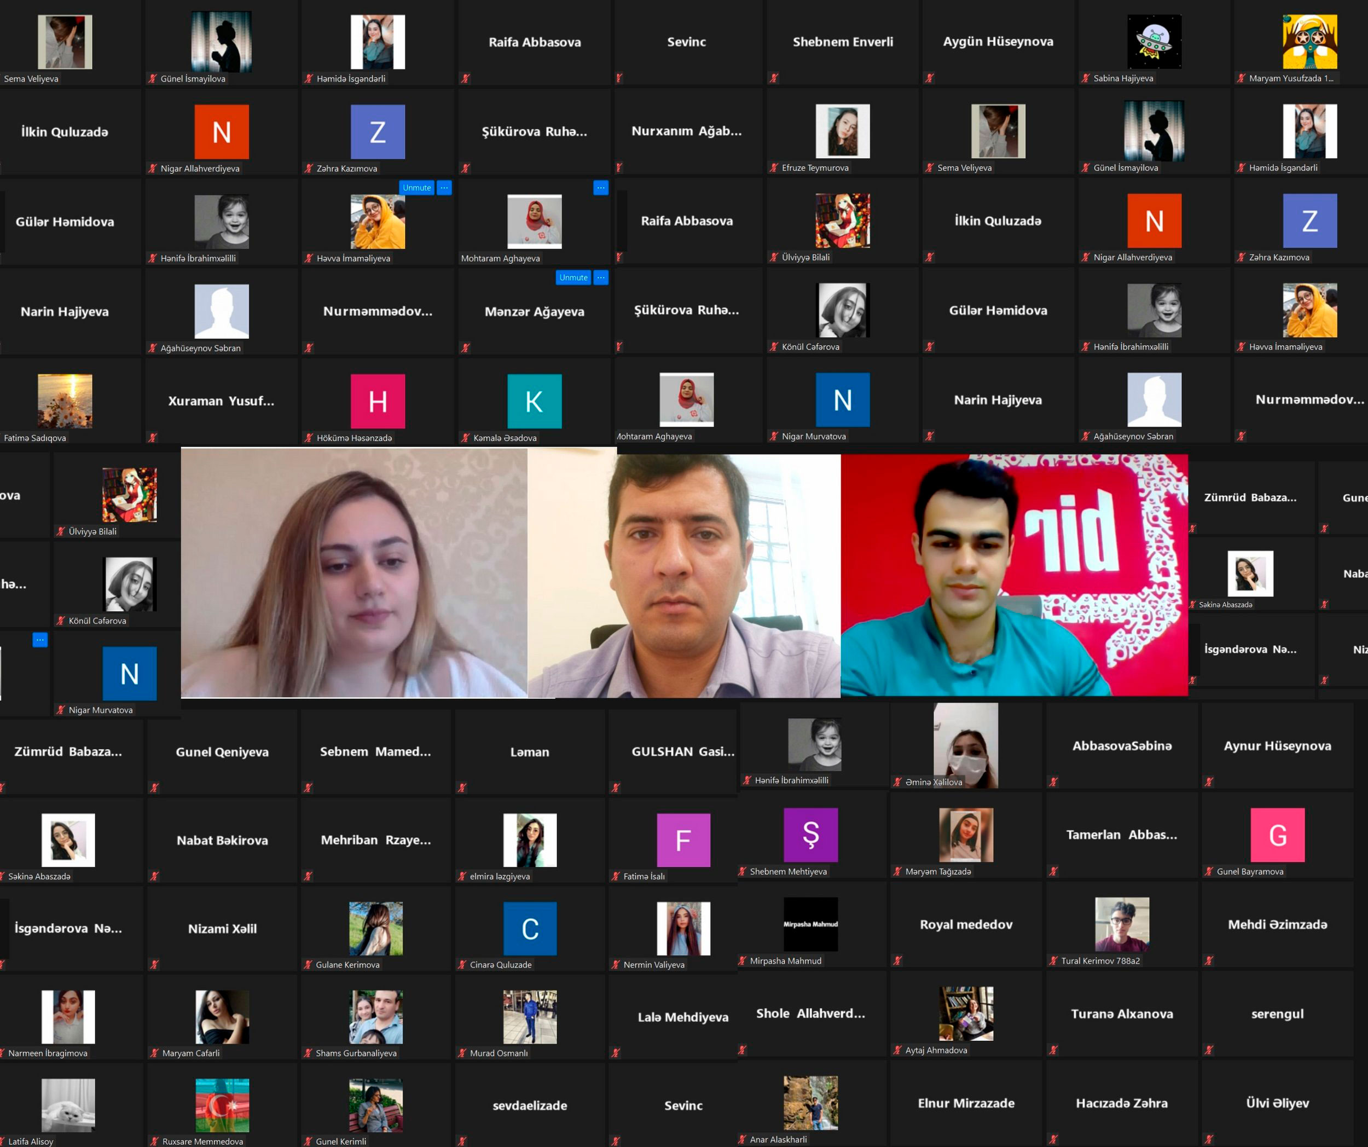The height and width of the screenshot is (1147, 1368).
Task: Select the blue C avatar of Cinarə Quluzade
Action: [x=530, y=928]
